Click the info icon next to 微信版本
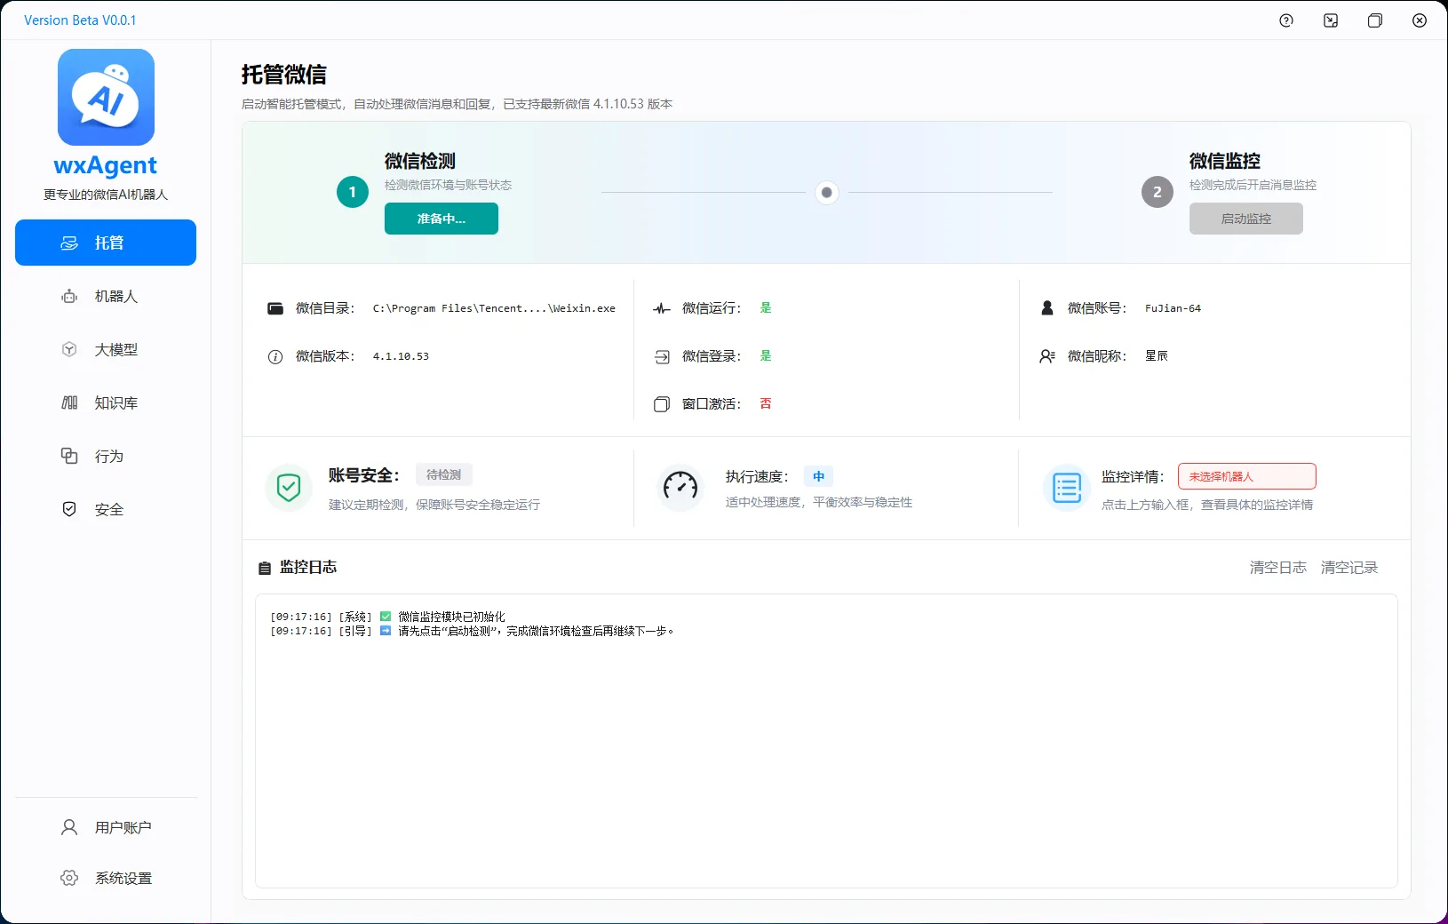The image size is (1448, 924). coord(275,356)
